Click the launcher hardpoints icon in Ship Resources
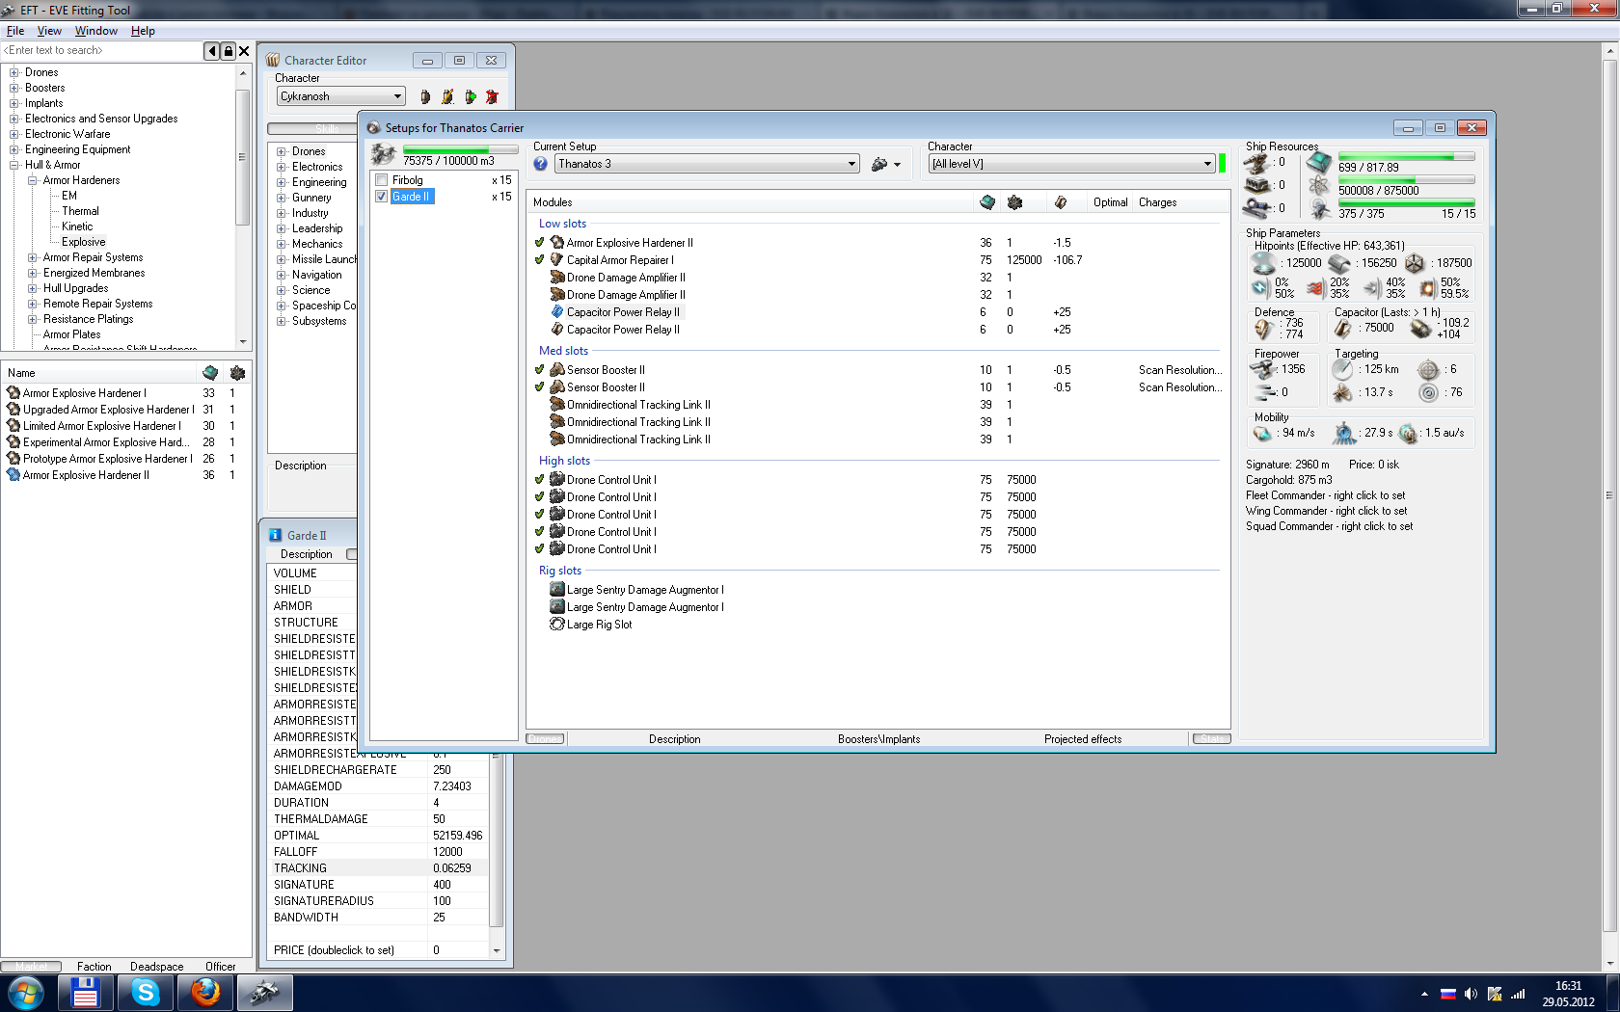Screen dimensions: 1620x1012 click(1256, 185)
